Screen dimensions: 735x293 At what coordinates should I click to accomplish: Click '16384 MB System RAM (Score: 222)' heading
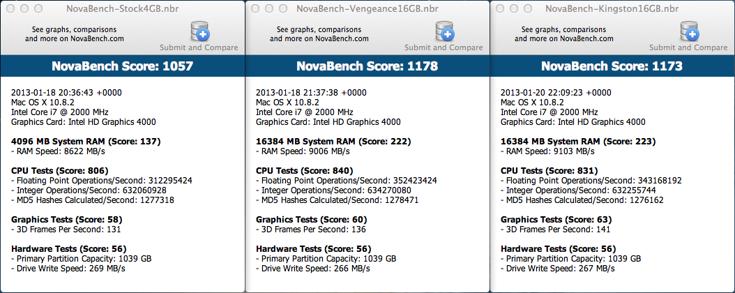pyautogui.click(x=333, y=142)
